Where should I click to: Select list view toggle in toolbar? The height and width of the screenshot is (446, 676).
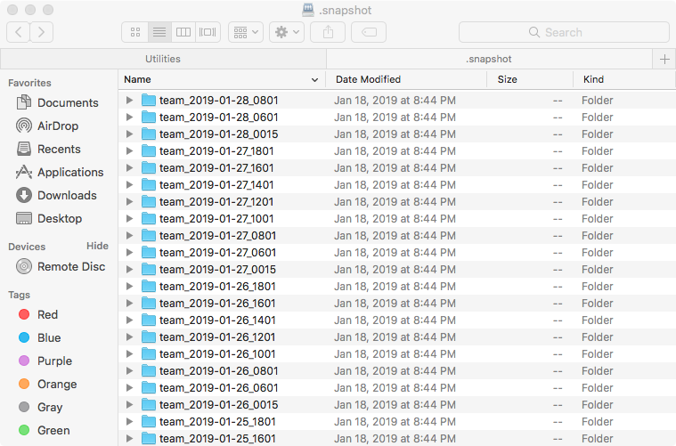(x=159, y=32)
